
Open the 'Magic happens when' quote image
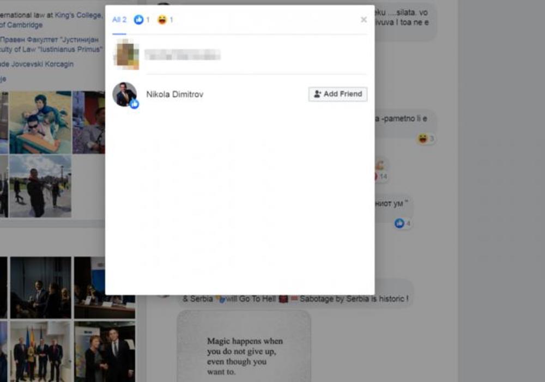point(244,348)
